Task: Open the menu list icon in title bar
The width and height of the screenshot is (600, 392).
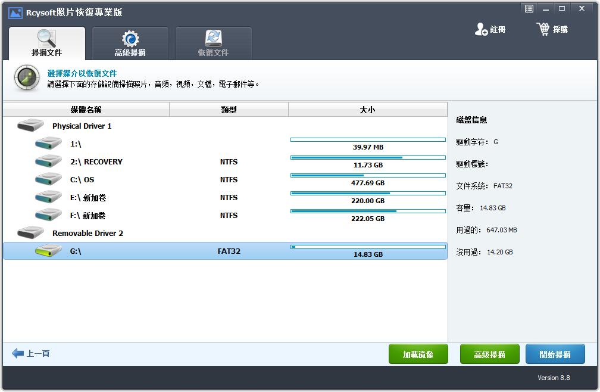Action: 529,8
